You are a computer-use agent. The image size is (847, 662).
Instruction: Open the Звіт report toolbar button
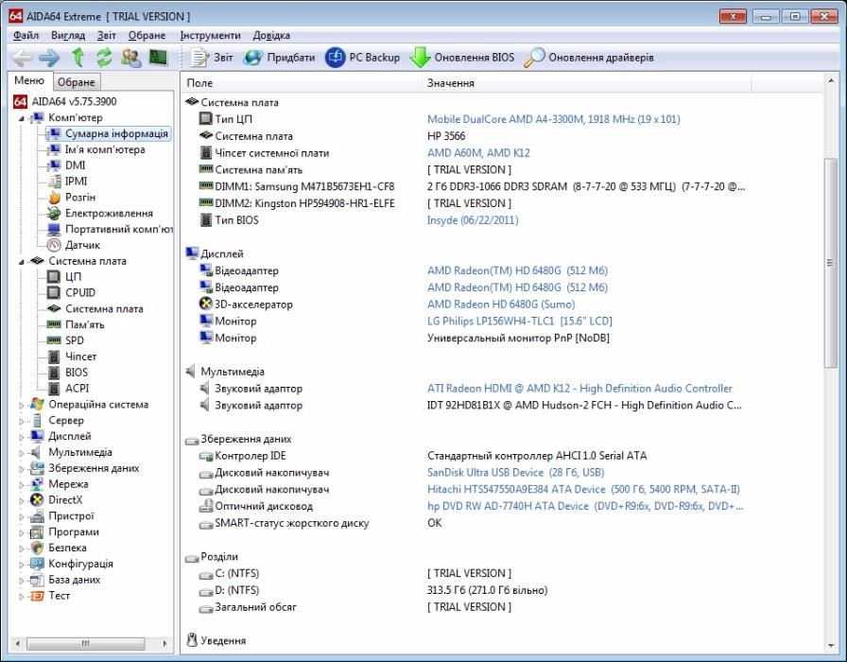point(211,58)
